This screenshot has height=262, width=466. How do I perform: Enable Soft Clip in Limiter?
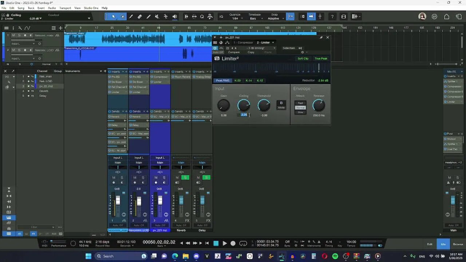303,59
